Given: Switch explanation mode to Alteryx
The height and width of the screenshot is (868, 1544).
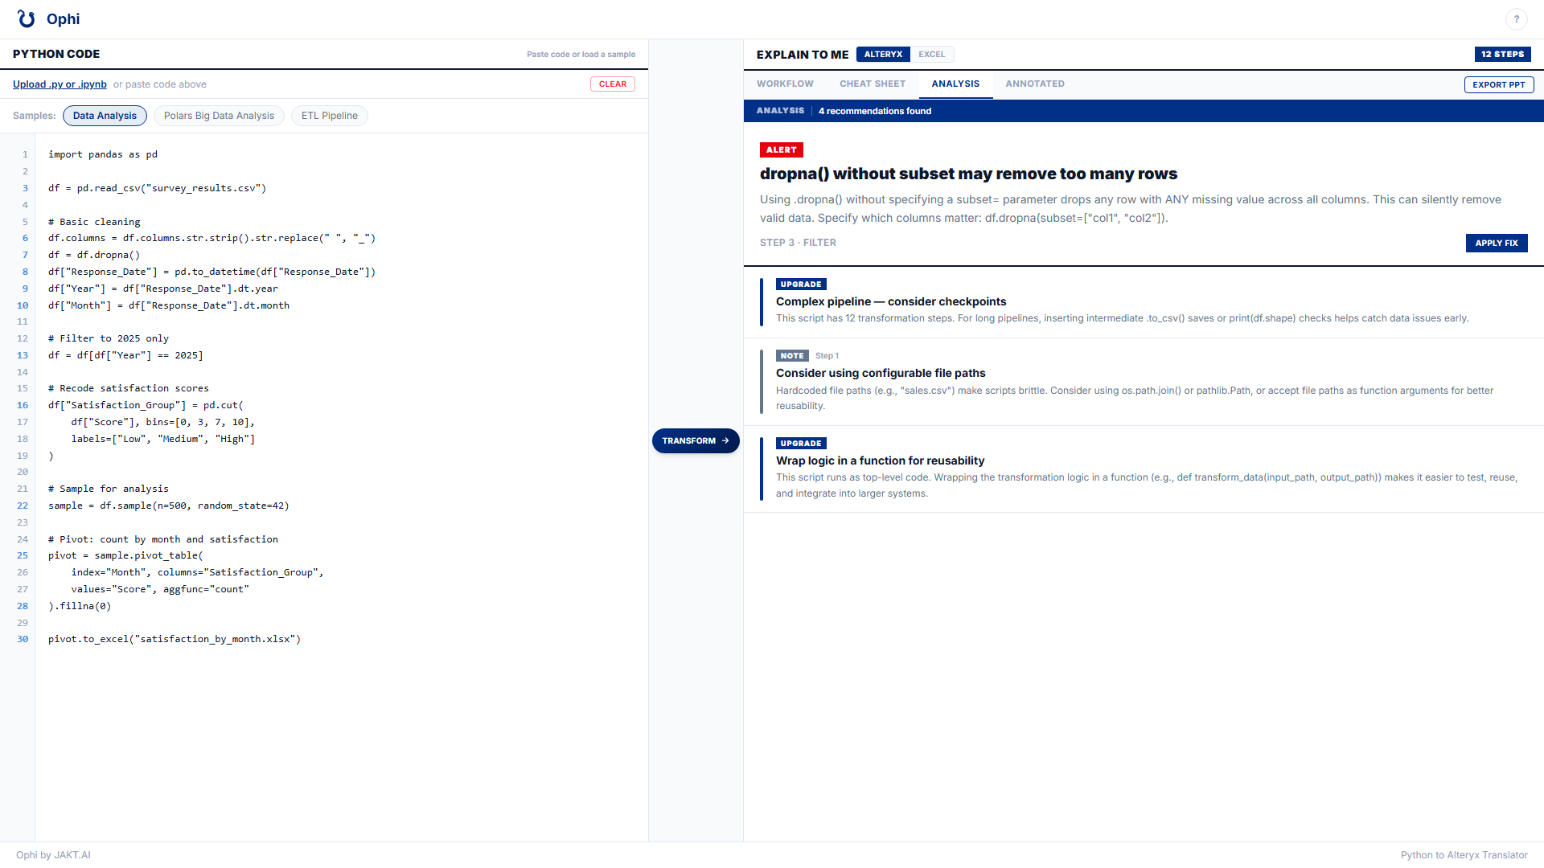Looking at the screenshot, I should tap(883, 55).
